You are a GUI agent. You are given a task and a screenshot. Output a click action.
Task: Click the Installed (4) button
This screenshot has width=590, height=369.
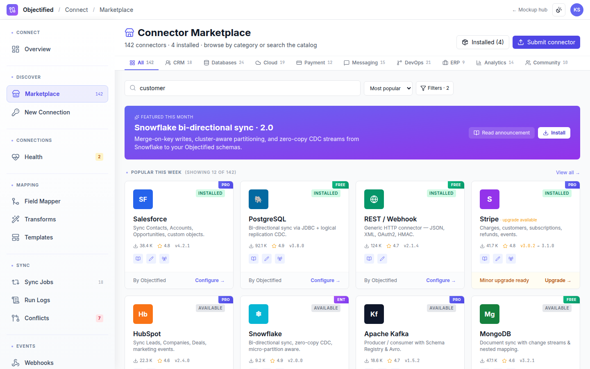pos(483,42)
